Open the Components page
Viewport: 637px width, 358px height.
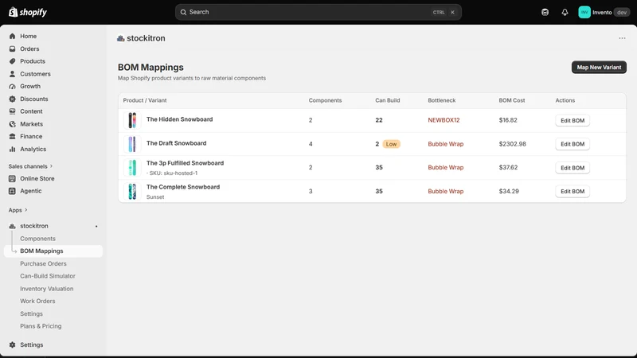37,239
